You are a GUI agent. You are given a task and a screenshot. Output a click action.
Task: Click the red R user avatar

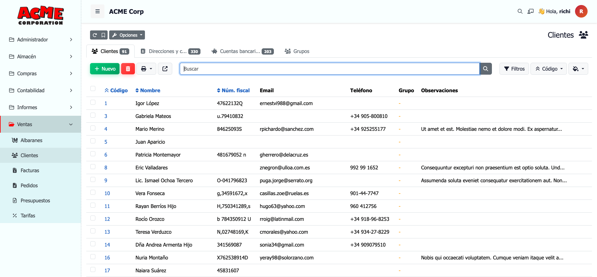tap(581, 12)
